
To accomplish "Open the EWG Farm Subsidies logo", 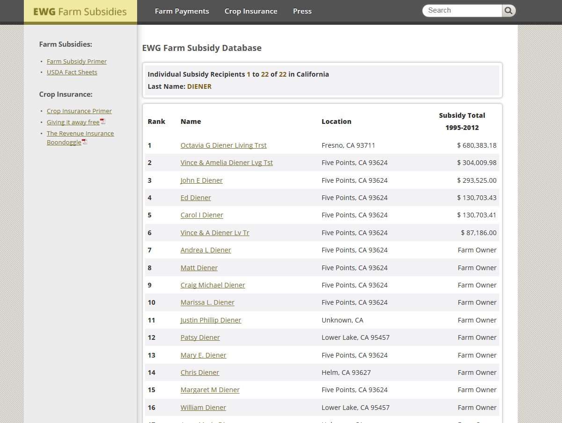I will (80, 12).
